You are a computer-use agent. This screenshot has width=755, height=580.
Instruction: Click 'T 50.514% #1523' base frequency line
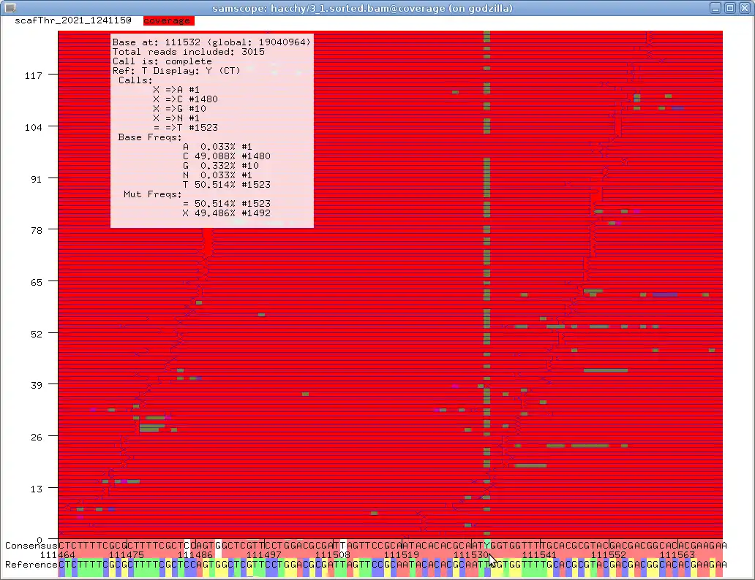pos(227,185)
